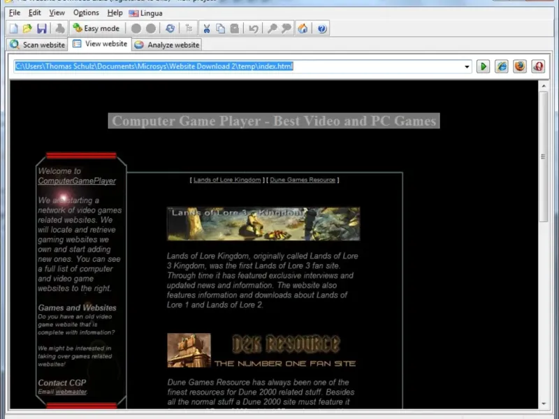
Task: Click the Undo arrow icon
Action: (x=254, y=29)
